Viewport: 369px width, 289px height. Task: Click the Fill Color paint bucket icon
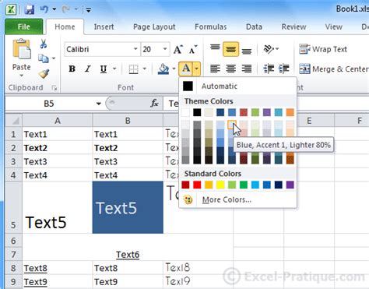pyautogui.click(x=163, y=69)
